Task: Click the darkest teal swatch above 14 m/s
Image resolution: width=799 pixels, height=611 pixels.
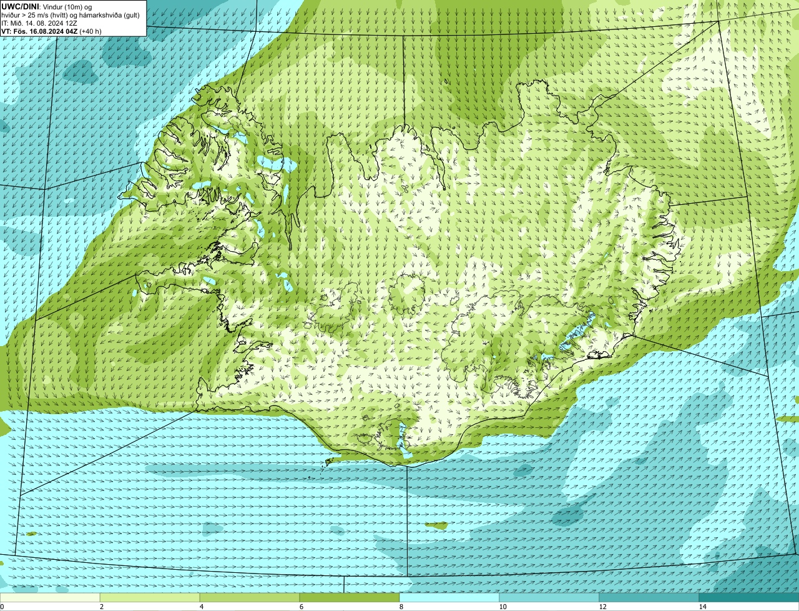Action: click(749, 597)
